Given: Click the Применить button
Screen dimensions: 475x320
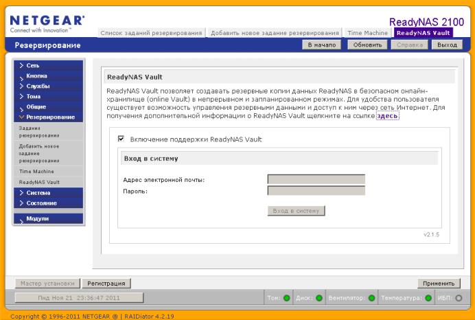Looking at the screenshot, I should point(439,284).
